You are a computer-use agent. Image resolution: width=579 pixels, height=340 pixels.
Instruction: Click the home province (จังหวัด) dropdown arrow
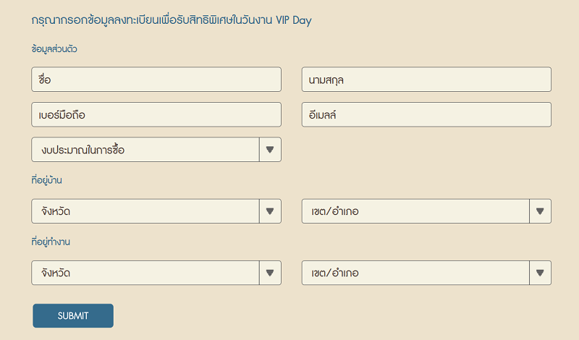[270, 211]
